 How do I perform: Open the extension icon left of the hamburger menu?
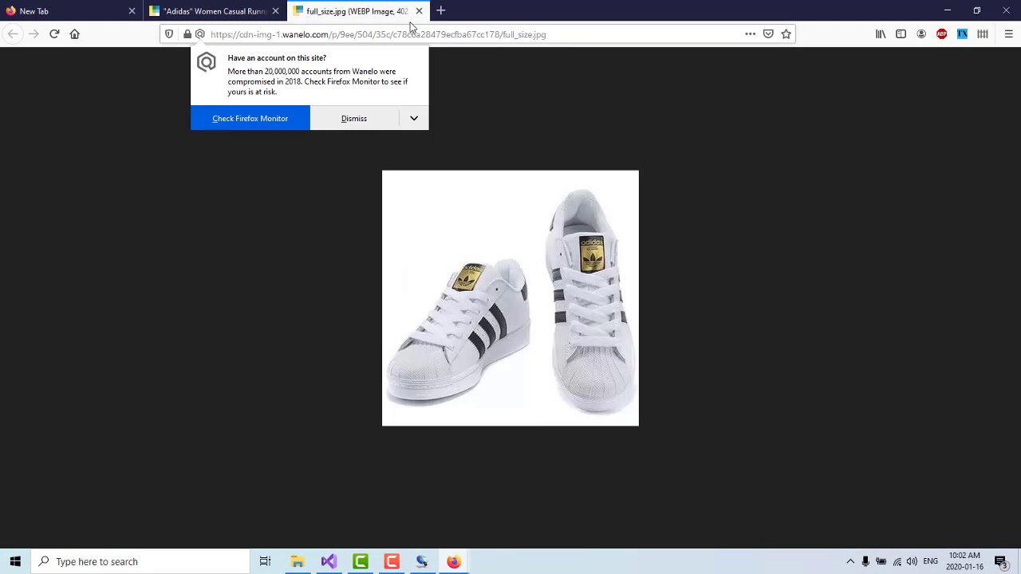coord(983,34)
